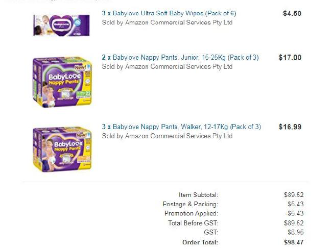Click the seller text under Walker Nappy Pants

point(167,136)
